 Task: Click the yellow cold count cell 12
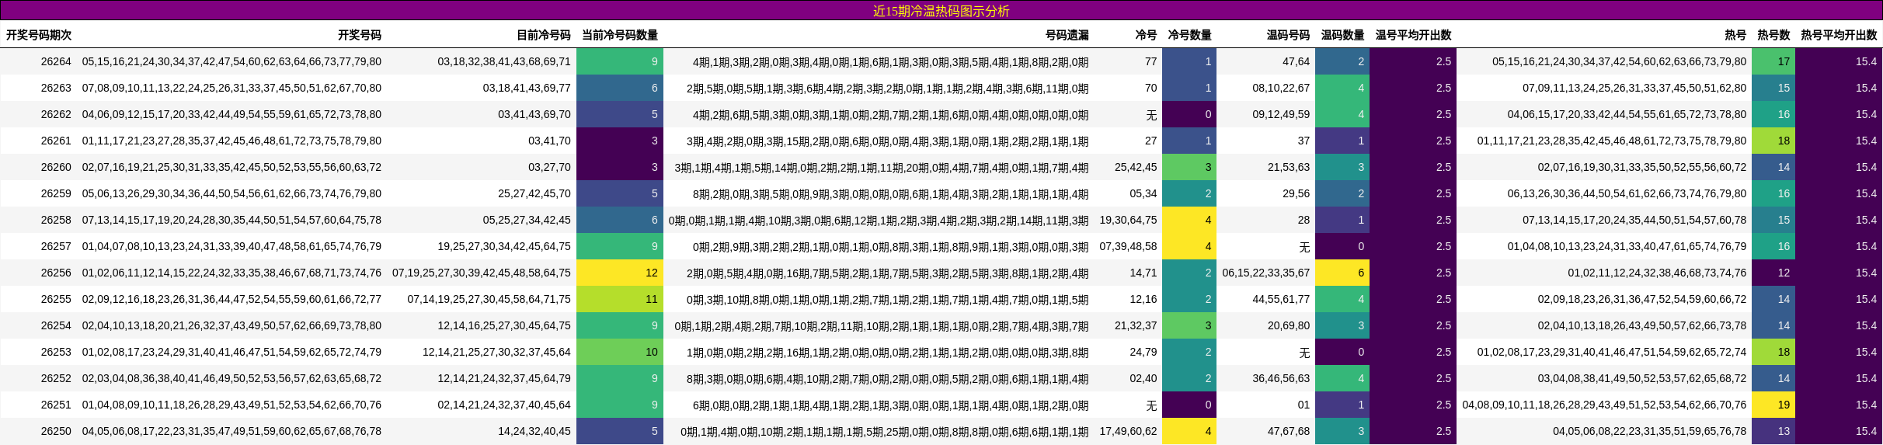point(620,273)
